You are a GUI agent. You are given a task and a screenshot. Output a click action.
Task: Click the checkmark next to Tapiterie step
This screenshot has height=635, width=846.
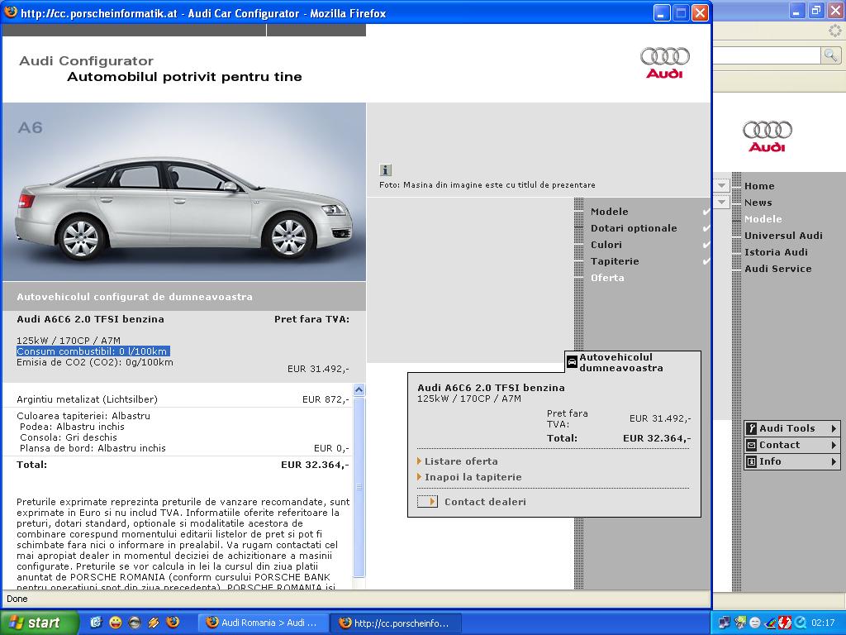706,261
